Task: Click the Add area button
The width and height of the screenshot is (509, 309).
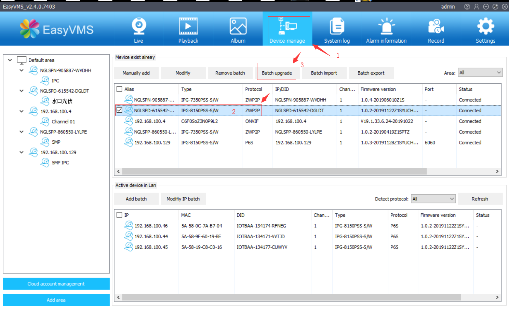Action: click(x=56, y=300)
